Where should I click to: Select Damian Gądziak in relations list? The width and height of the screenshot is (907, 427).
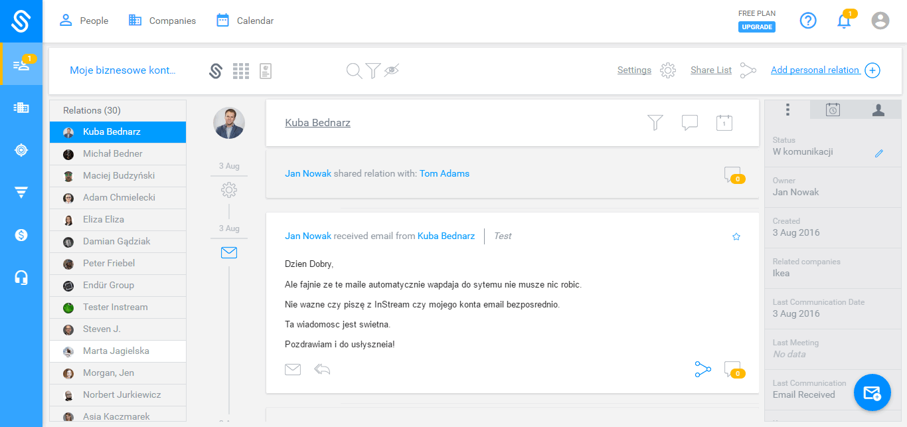tap(118, 242)
